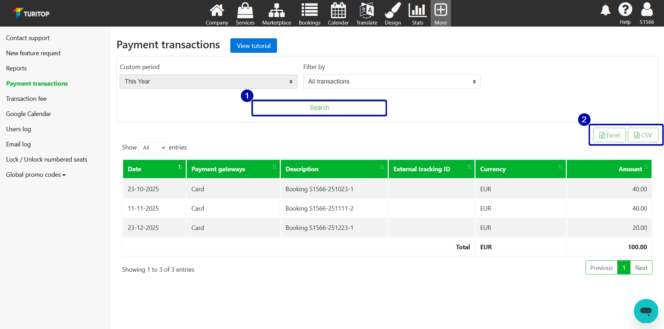Open the Custom period dropdown
Viewport: 664px width, 329px height.
coord(208,82)
